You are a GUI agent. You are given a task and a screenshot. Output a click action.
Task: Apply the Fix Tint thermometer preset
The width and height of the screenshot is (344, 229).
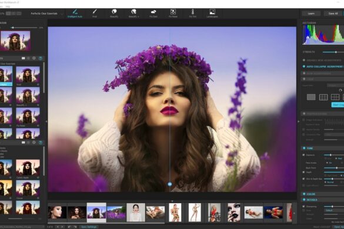coord(193,14)
